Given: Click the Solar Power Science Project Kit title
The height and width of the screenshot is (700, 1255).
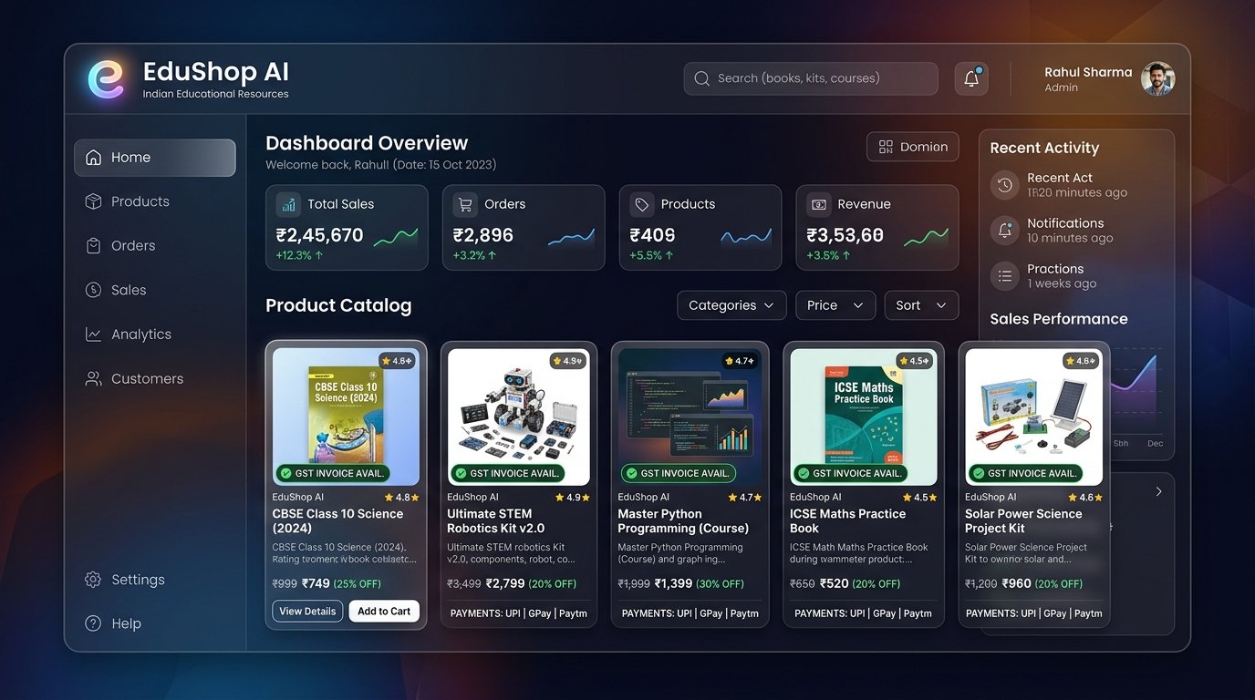Looking at the screenshot, I should tap(1023, 521).
